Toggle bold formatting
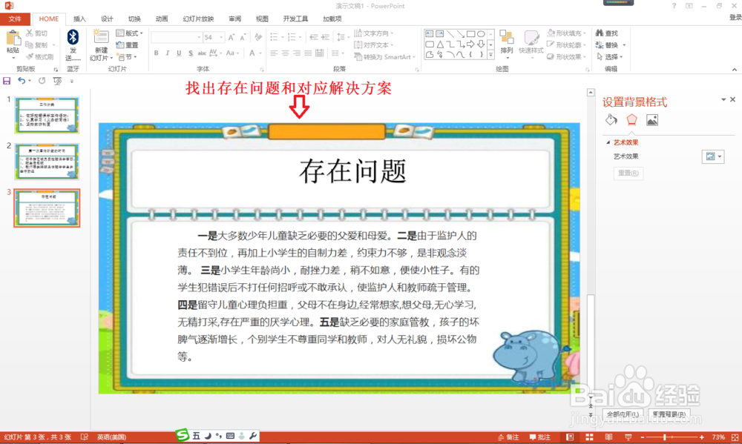 (x=156, y=53)
